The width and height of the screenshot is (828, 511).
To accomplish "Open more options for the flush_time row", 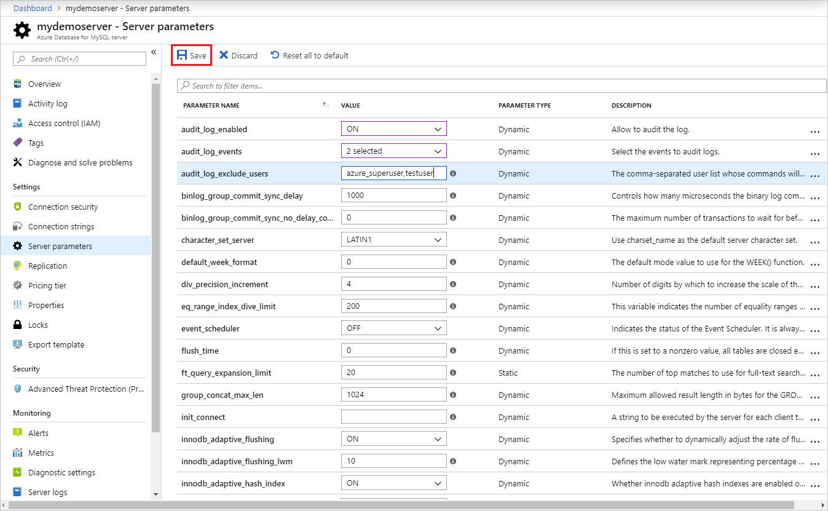I will pyautogui.click(x=815, y=352).
